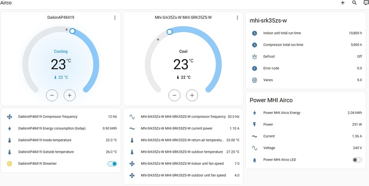Screen dimensions: 369x186
Task: Click the Defrost snowflake icon
Action: click(x=255, y=57)
